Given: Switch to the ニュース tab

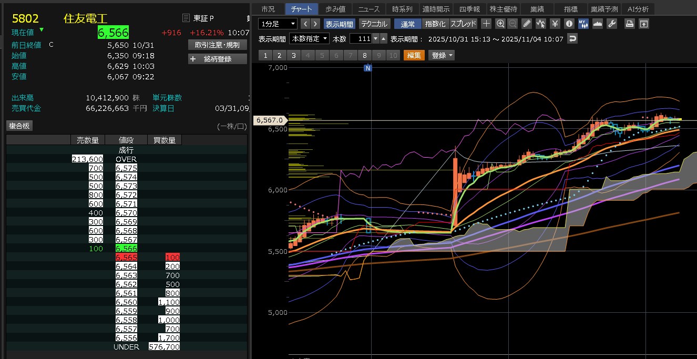Looking at the screenshot, I should pyautogui.click(x=369, y=9).
